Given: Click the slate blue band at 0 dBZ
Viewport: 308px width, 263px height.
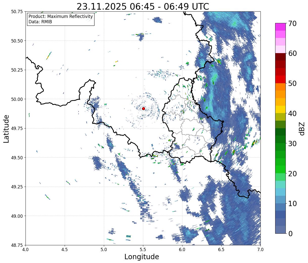Looking at the screenshot, I should [280, 229].
